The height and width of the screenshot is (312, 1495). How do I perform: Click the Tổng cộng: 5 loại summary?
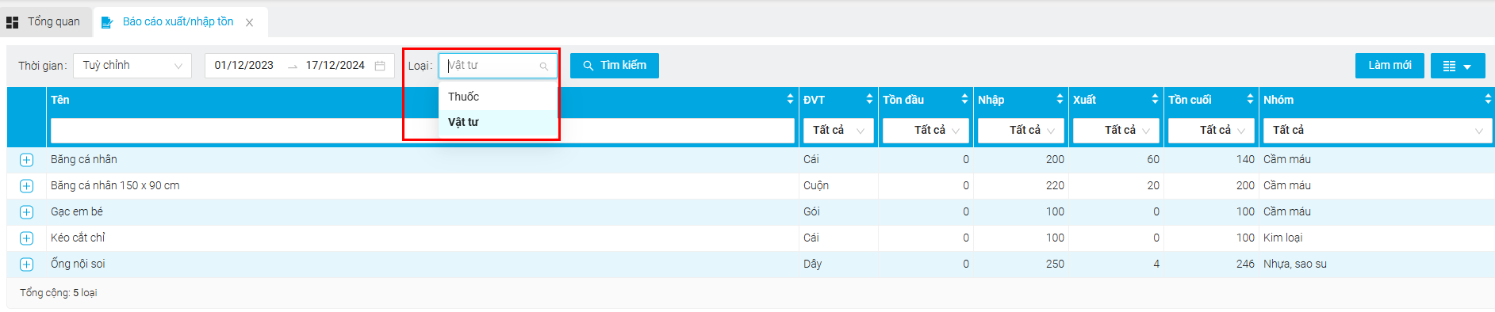[59, 293]
